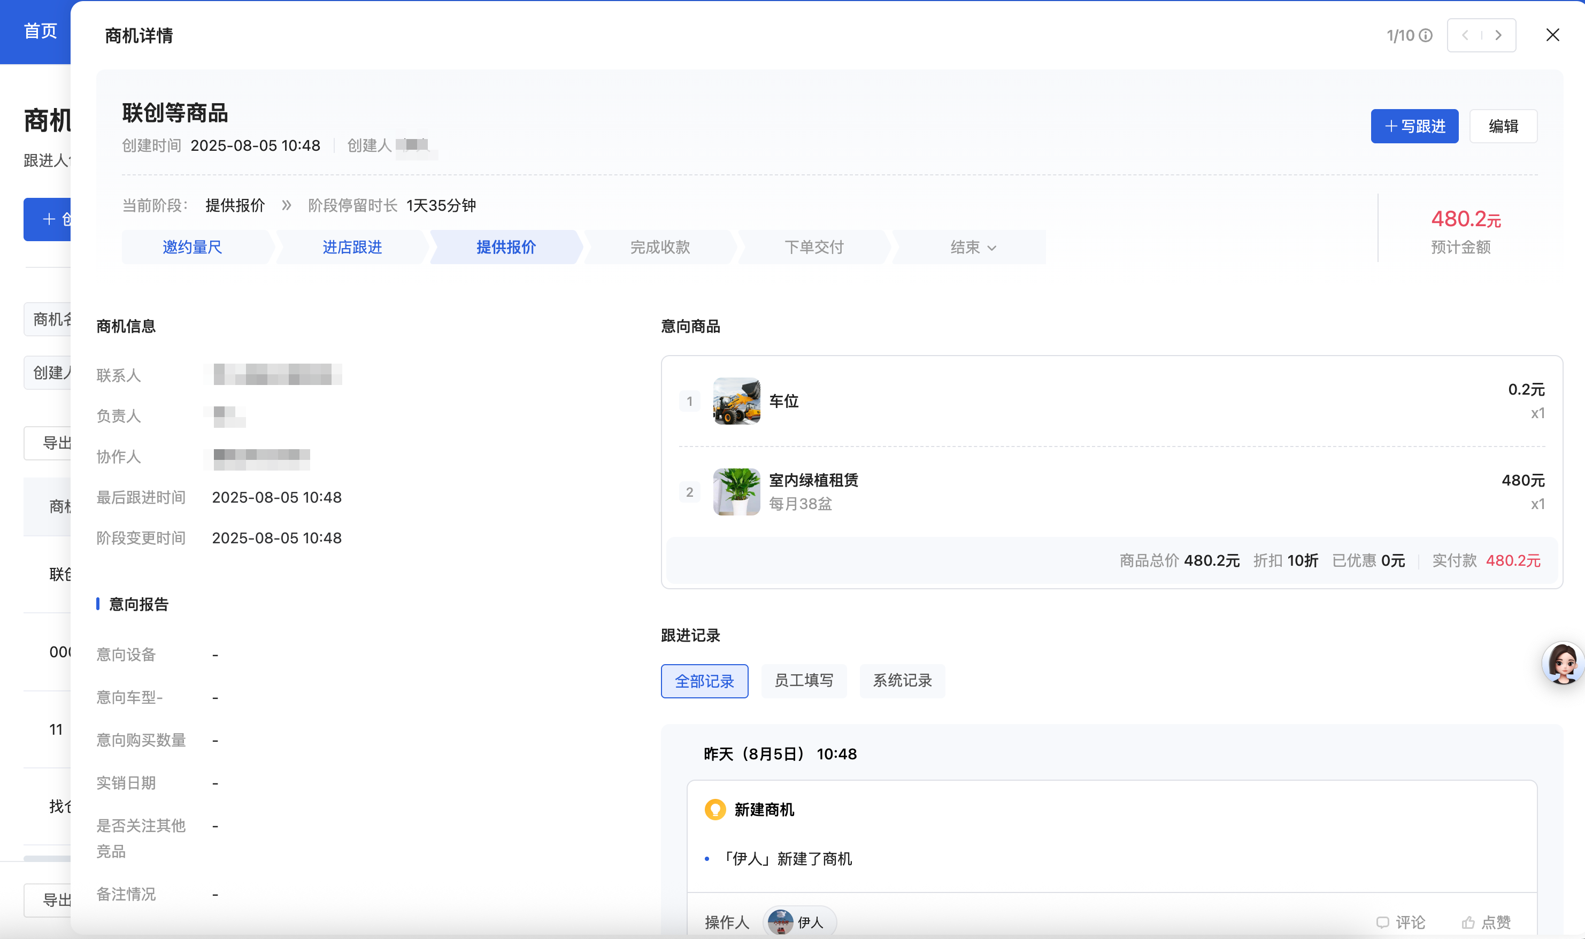Open the 结束 stage dropdown

973,247
